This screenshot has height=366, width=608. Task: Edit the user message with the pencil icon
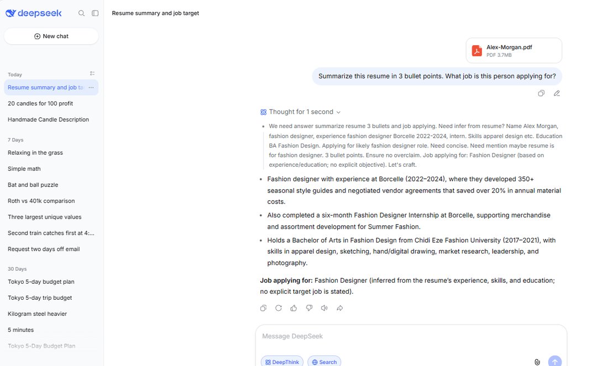557,93
